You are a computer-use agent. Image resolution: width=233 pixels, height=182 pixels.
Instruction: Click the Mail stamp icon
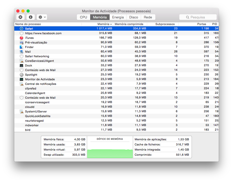[21, 52]
